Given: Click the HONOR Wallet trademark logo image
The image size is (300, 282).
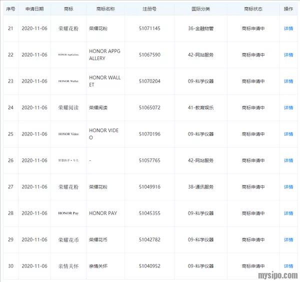Looking at the screenshot, I should [68, 81].
